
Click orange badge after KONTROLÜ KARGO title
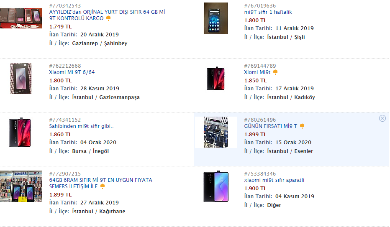108,18
